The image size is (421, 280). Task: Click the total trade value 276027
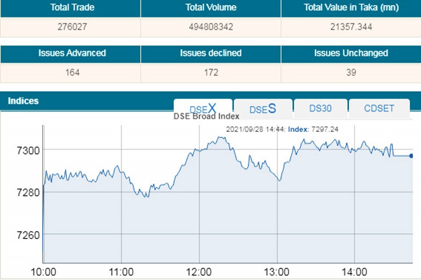coord(70,27)
